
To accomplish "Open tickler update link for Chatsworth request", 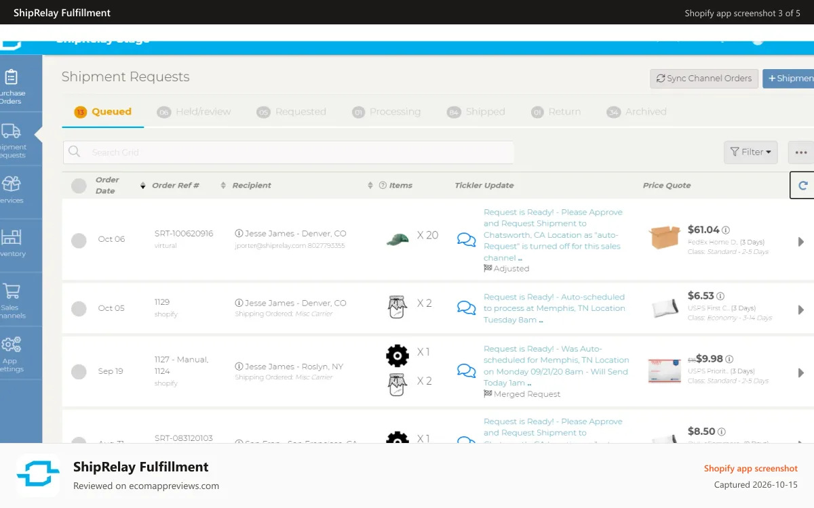I will pyautogui.click(x=554, y=235).
